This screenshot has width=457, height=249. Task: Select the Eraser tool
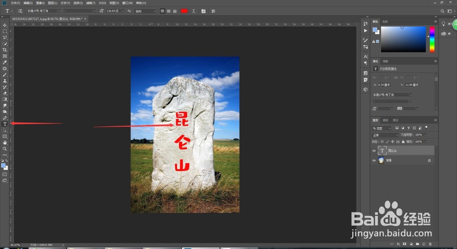click(5, 93)
